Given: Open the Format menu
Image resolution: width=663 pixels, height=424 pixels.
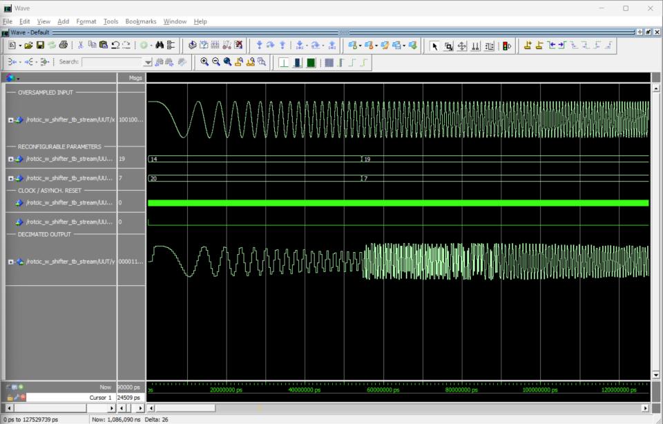Looking at the screenshot, I should coord(86,21).
